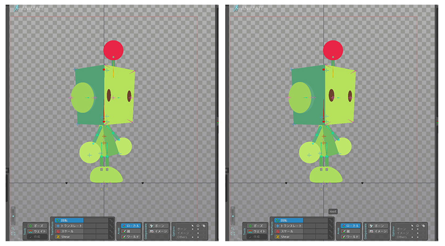445x246 pixels.
Task: Activate the Shear transform in the left screenshot
Action: tap(69, 237)
